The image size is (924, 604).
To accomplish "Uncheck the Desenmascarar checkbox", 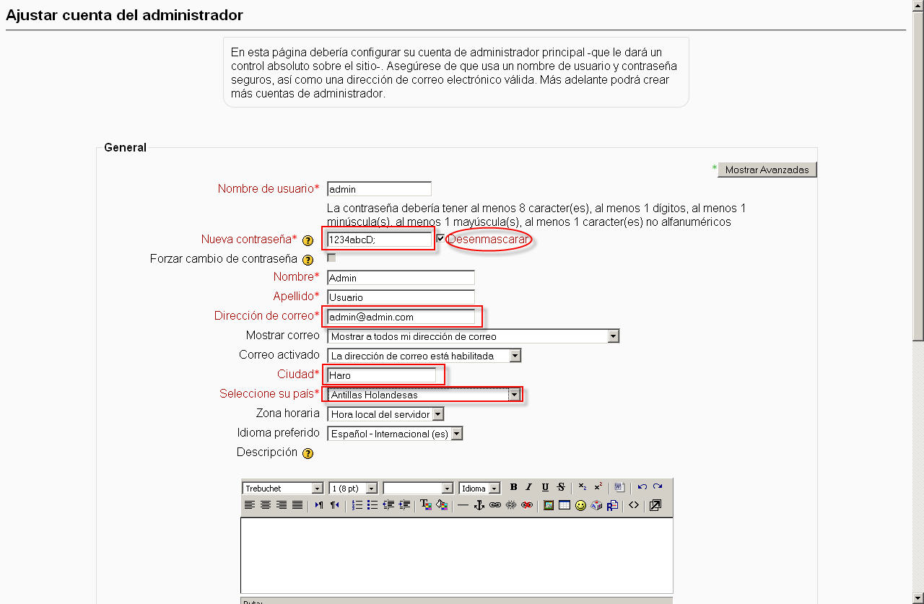I will click(440, 239).
